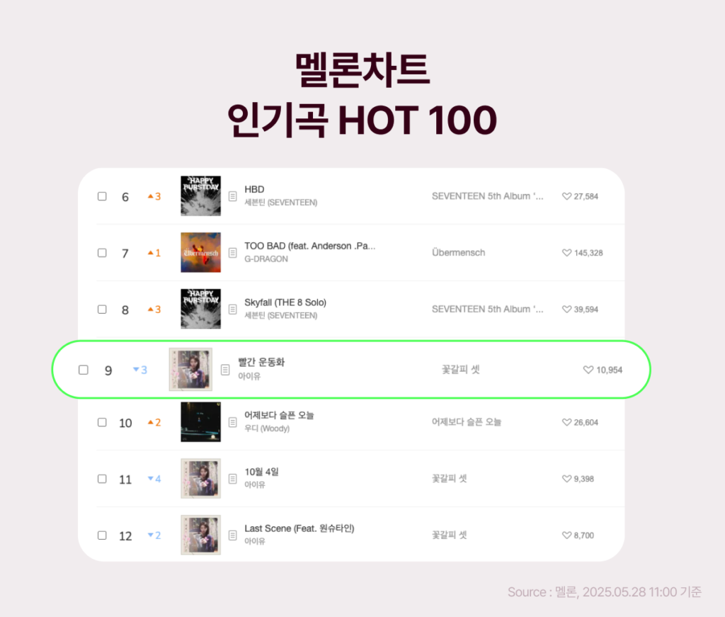
Task: Like TOO BAD heart icon 145,328
Action: (x=566, y=252)
